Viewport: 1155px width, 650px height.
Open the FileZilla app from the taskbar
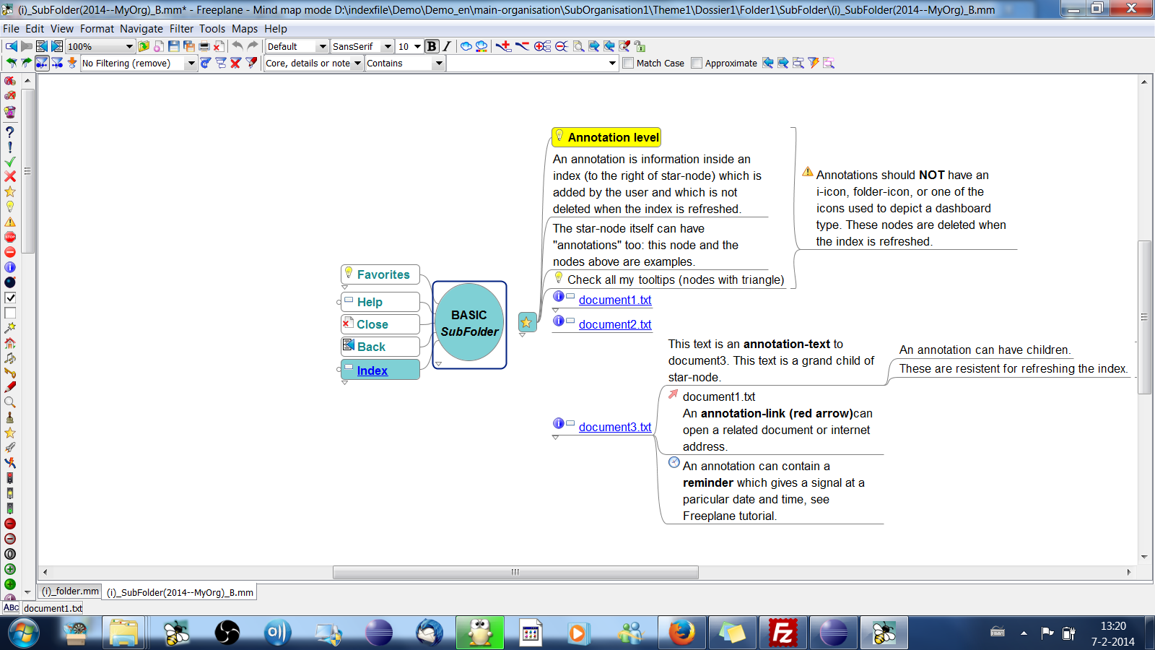pyautogui.click(x=783, y=633)
